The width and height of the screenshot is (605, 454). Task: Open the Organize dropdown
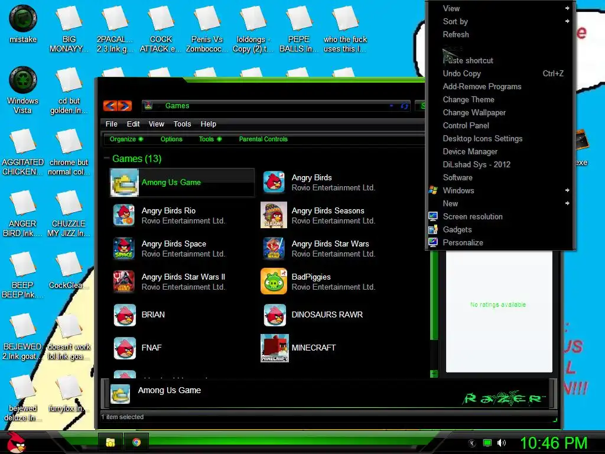click(126, 139)
